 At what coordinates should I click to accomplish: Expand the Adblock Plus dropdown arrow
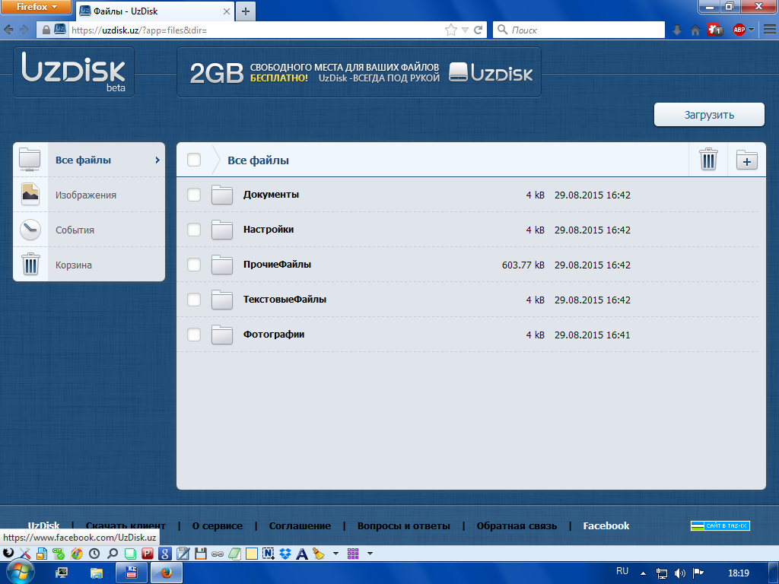[752, 30]
